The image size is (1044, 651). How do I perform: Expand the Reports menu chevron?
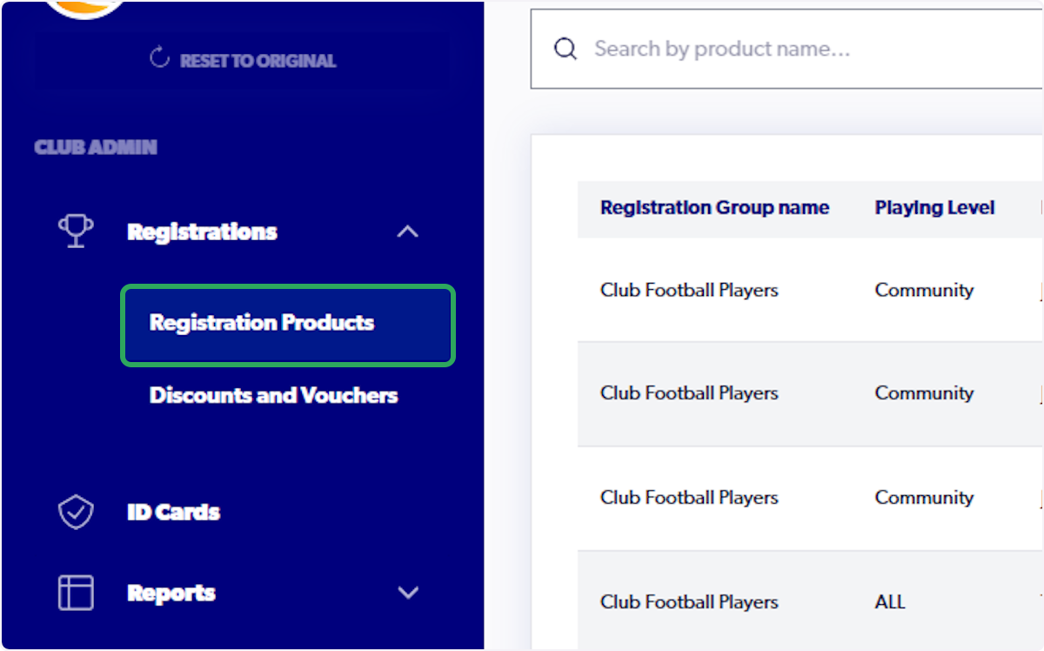pos(407,593)
